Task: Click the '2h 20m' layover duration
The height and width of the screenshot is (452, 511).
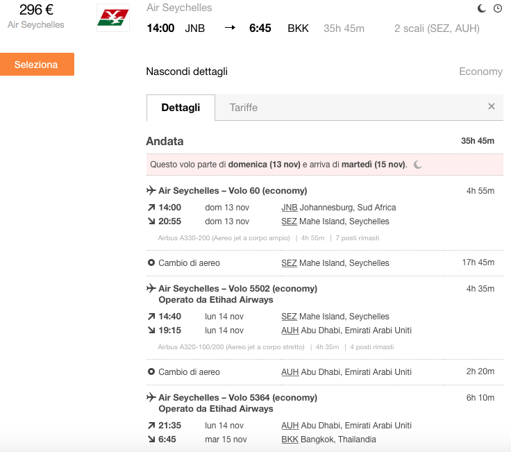Action: point(480,371)
